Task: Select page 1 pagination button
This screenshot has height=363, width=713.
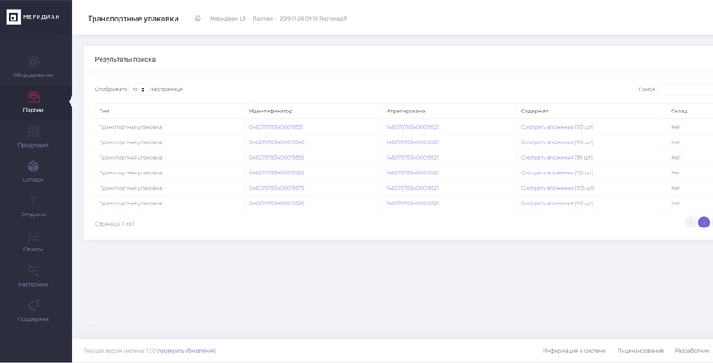Action: [x=704, y=222]
